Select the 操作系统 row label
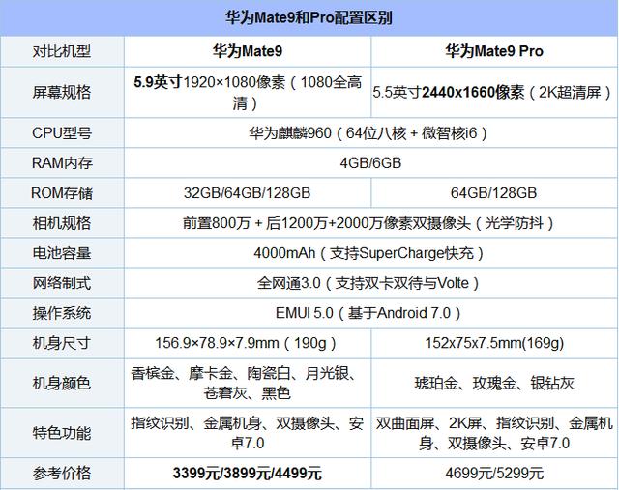The height and width of the screenshot is (490, 619). tap(62, 313)
